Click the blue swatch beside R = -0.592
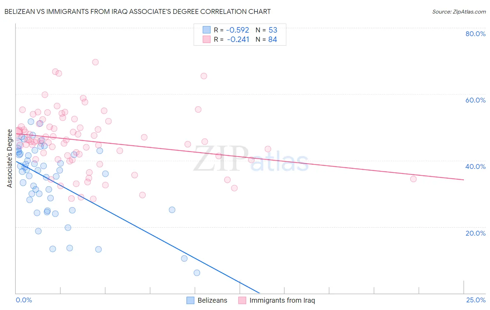 [207, 30]
